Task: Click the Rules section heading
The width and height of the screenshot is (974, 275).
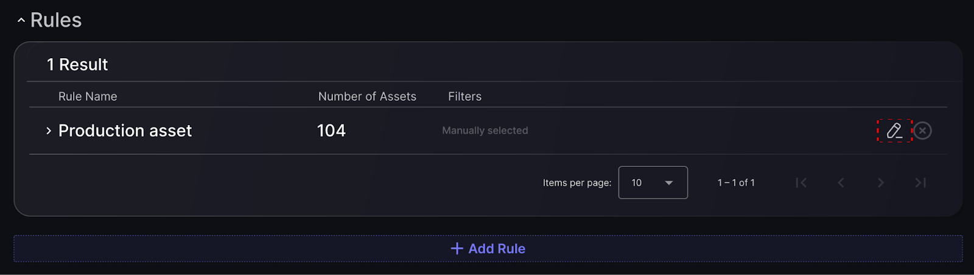Action: point(56,21)
